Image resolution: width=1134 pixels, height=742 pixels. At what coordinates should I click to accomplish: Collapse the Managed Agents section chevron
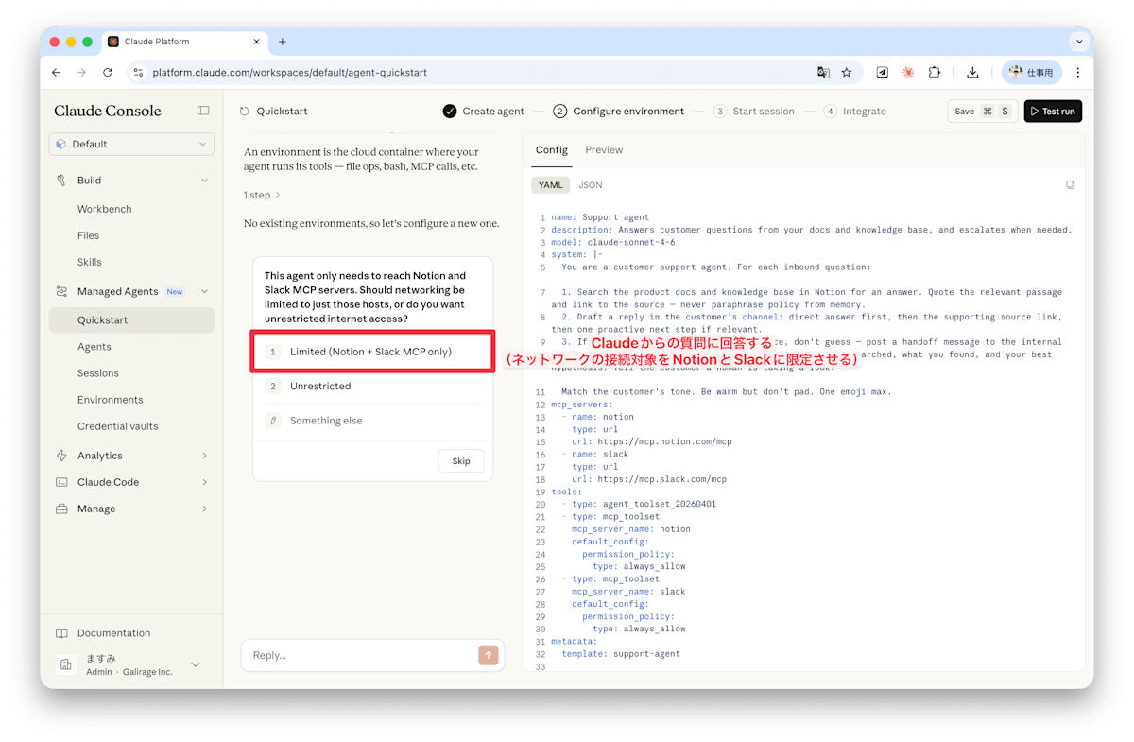click(x=204, y=291)
